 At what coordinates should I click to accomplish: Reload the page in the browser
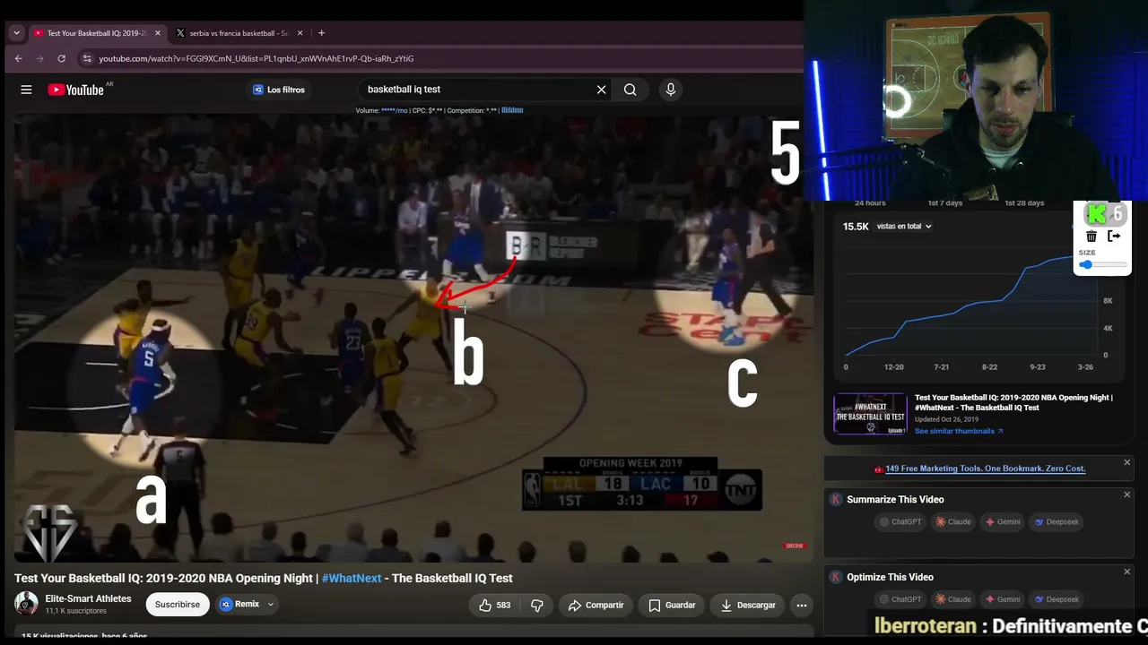pyautogui.click(x=61, y=58)
